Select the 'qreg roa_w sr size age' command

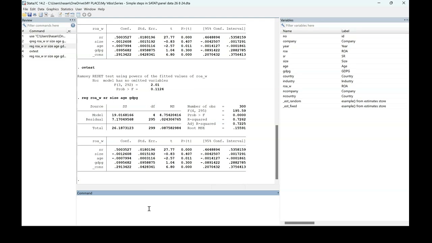pyautogui.click(x=49, y=41)
